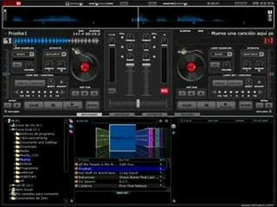This screenshot has width=277, height=207.
Task: Click the first hot cue button on left deck
Action: coord(75,93)
